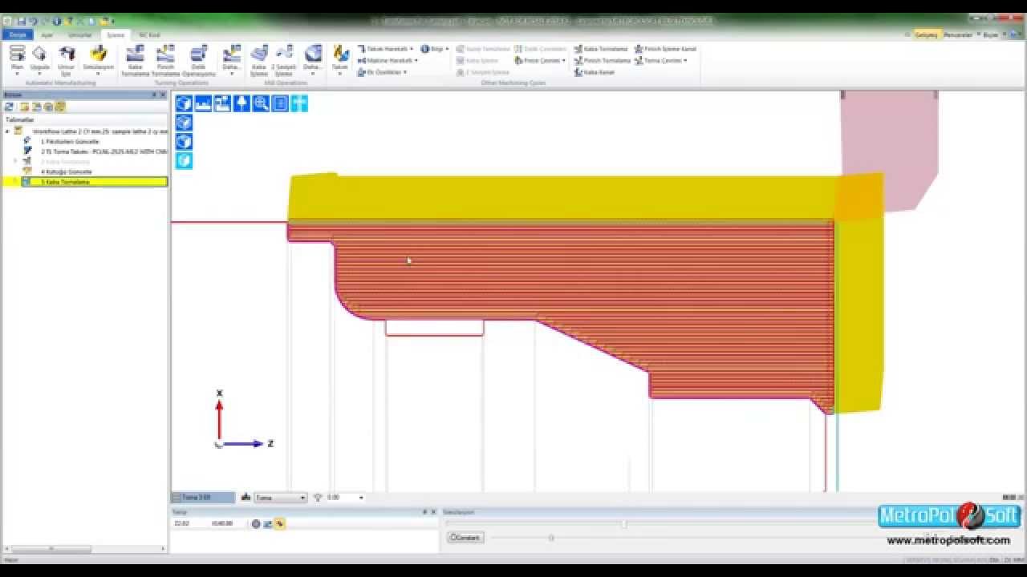Collapse the Workflow Lathe tree root
Image resolution: width=1027 pixels, height=577 pixels.
point(7,131)
